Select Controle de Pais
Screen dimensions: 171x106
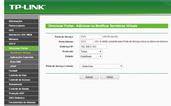click(x=21, y=75)
